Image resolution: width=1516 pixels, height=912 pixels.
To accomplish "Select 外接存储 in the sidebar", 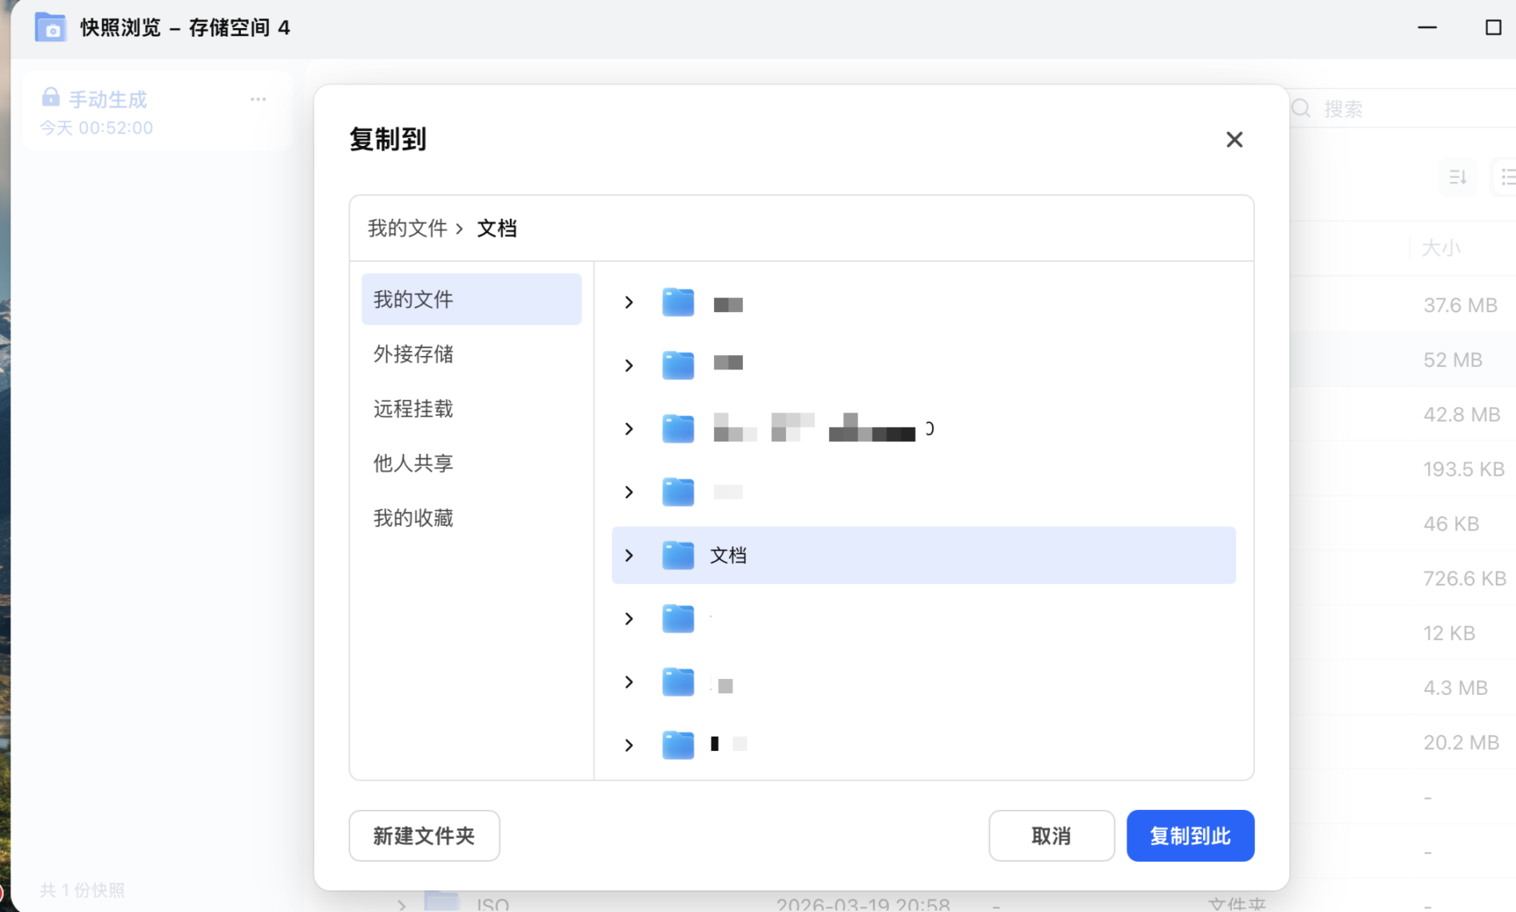I will click(x=413, y=353).
